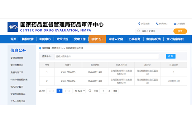Click the orange 搜索 button
Image resolution: width=192 pixels, height=123 pixels.
coord(180,31)
